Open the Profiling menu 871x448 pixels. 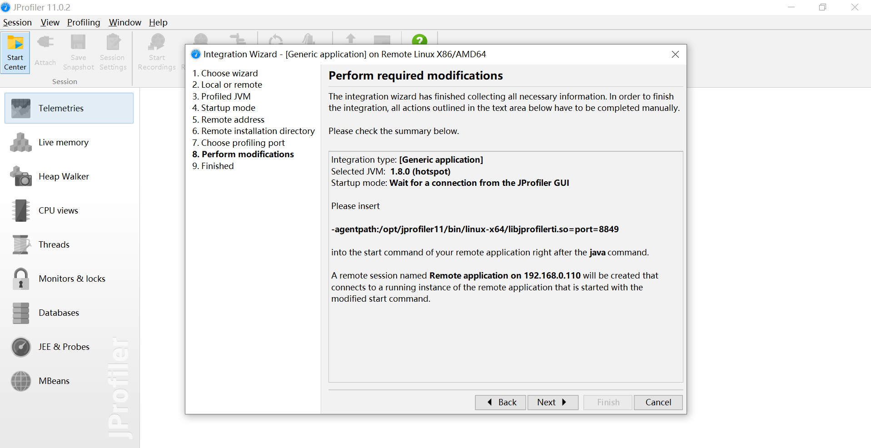(x=84, y=22)
